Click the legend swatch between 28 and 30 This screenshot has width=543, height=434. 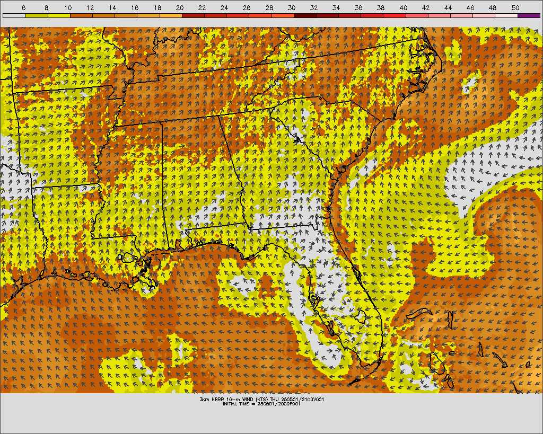[x=283, y=15]
